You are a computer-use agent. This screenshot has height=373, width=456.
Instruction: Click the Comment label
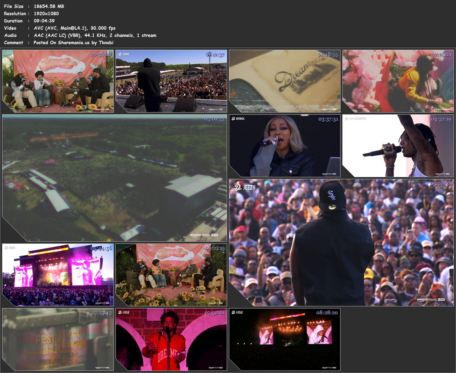14,42
